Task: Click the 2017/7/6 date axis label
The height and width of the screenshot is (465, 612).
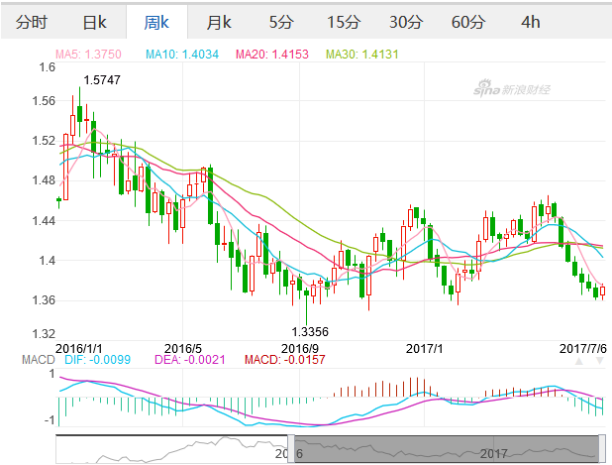Action: (x=583, y=348)
